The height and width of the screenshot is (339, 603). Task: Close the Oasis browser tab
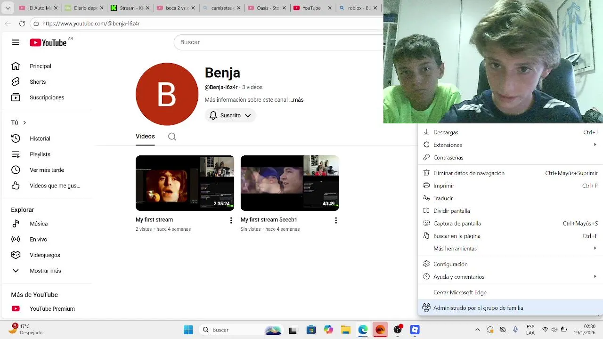(x=284, y=8)
